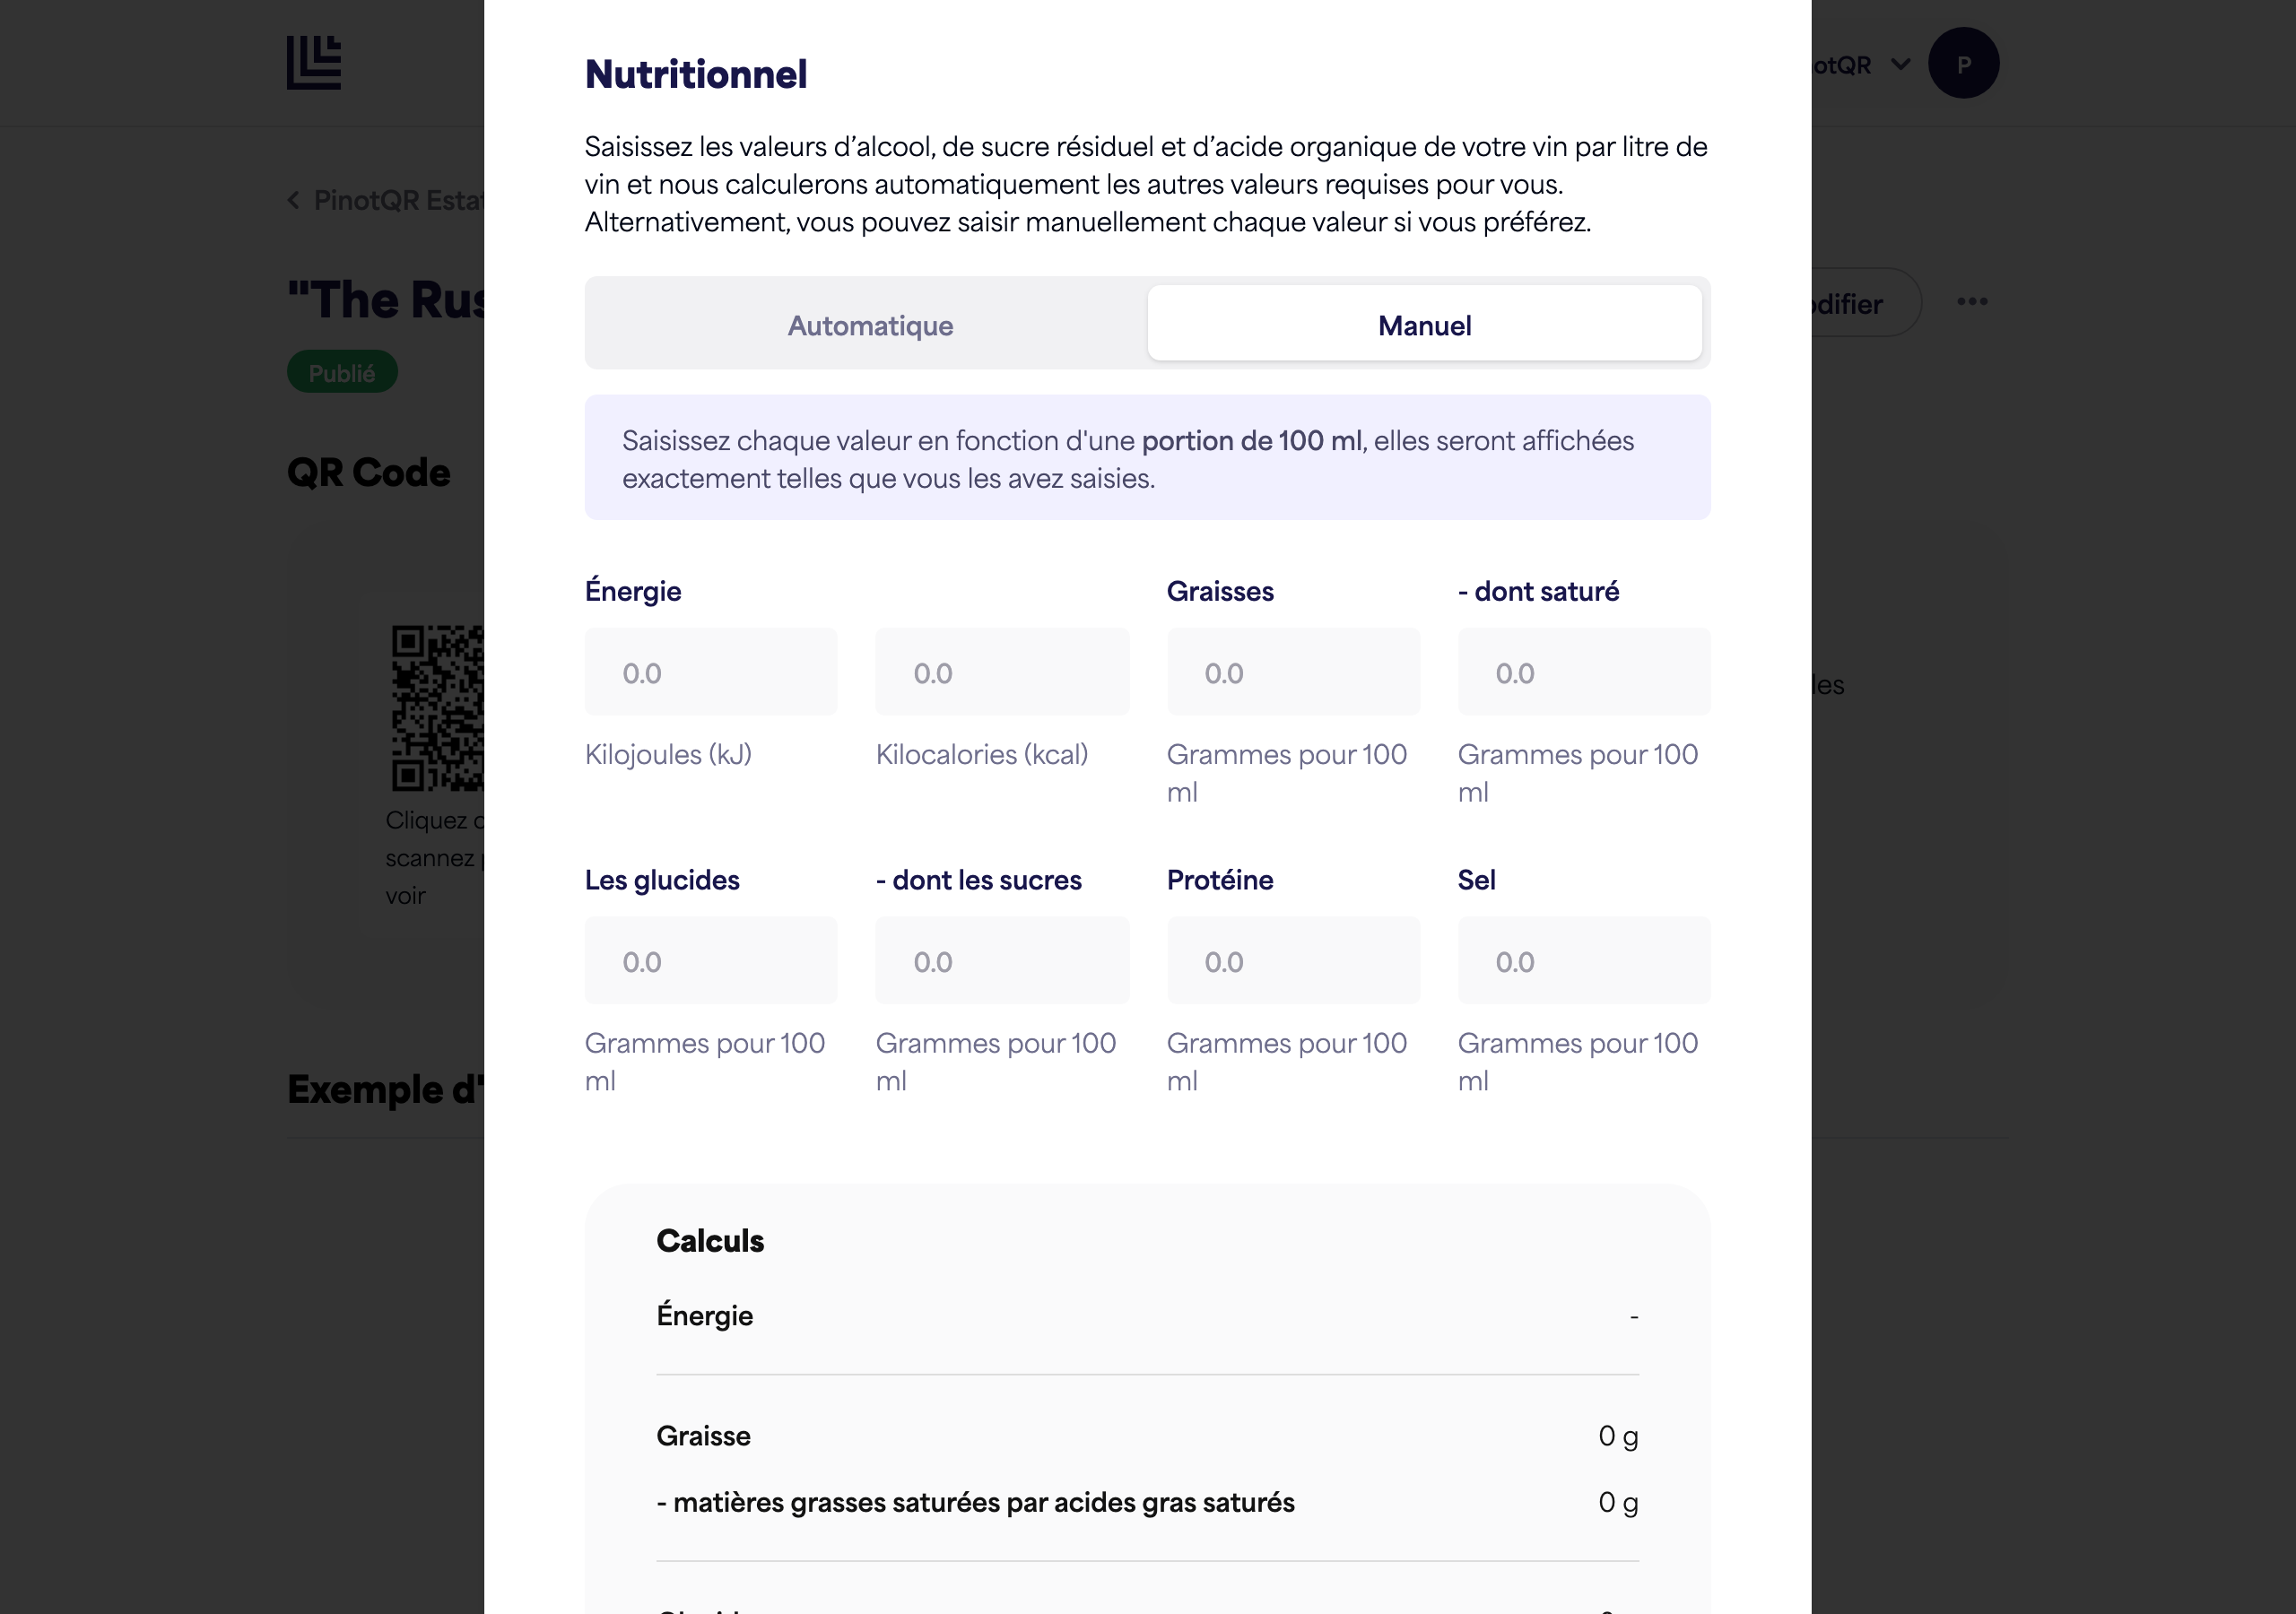Open the user avatar menu
This screenshot has width=2296, height=1614.
[1963, 63]
